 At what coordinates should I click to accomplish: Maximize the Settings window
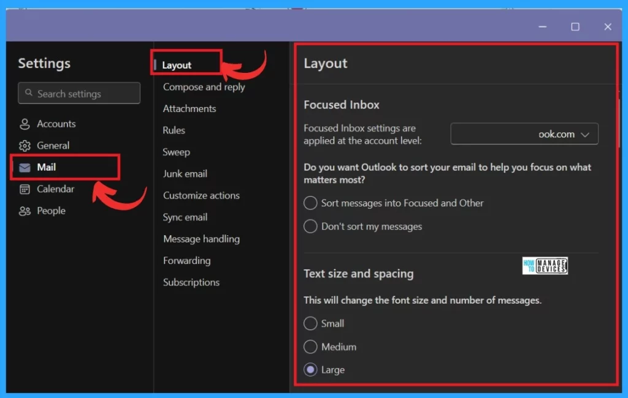[575, 27]
